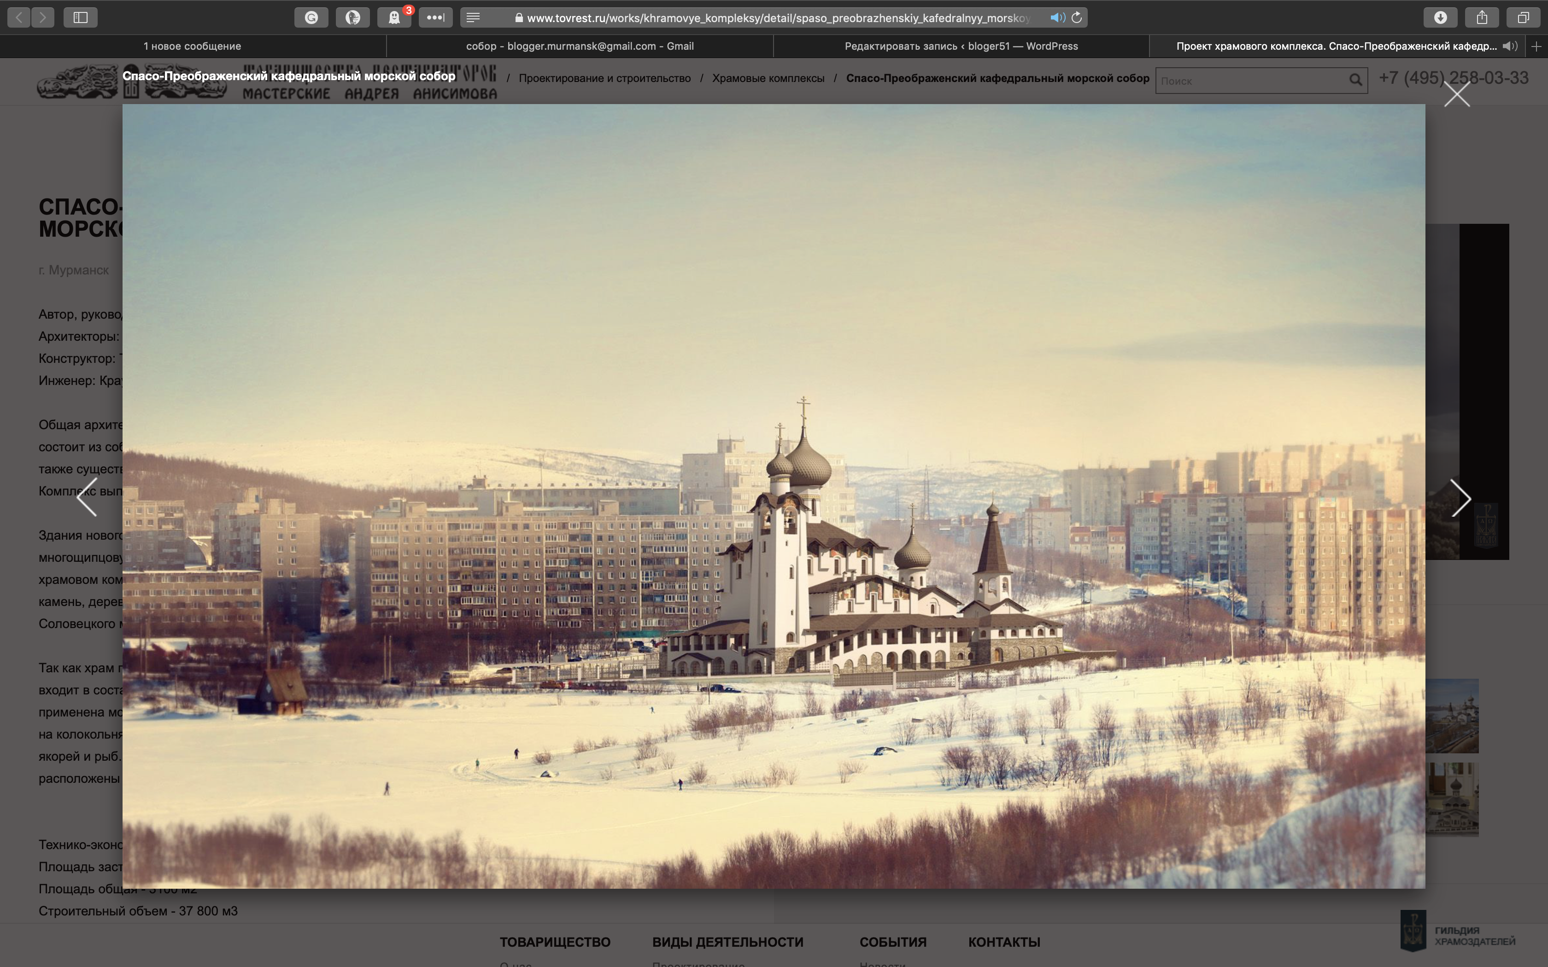Show previous image with left arrow
The image size is (1548, 967).
coord(87,497)
